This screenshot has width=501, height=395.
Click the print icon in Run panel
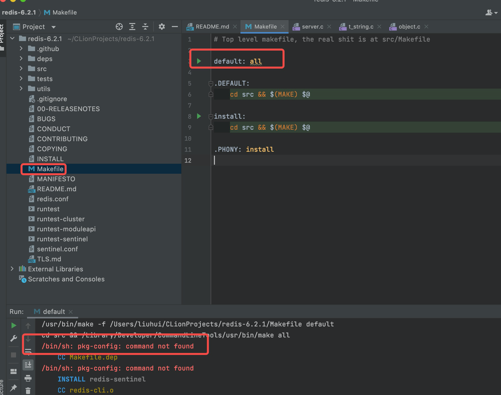[x=28, y=378]
